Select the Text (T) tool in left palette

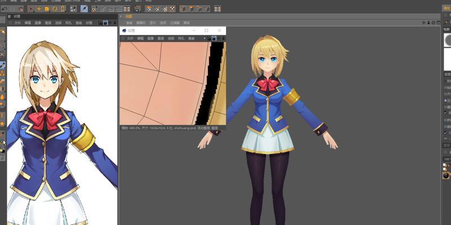point(3,116)
